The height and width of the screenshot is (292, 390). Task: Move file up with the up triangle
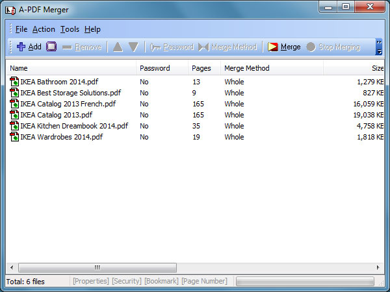tap(118, 47)
